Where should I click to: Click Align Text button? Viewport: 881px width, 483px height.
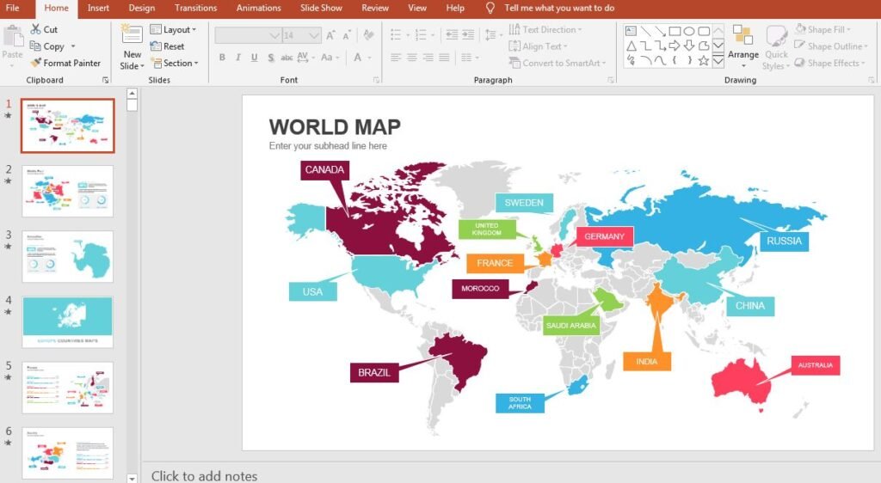pyautogui.click(x=539, y=46)
